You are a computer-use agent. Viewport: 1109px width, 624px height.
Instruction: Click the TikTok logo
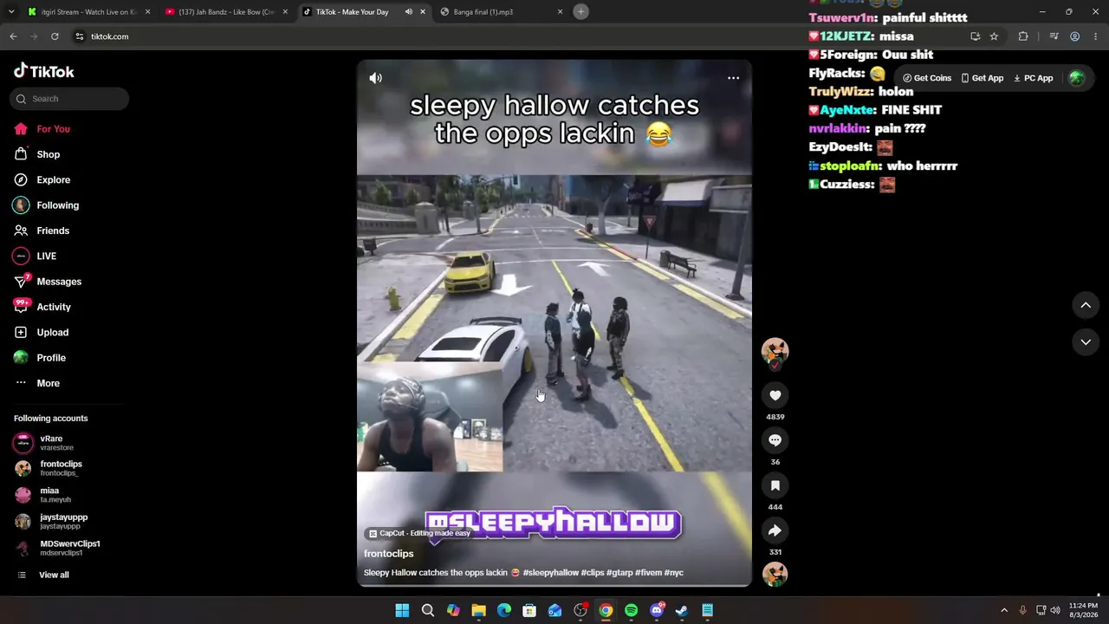44,71
